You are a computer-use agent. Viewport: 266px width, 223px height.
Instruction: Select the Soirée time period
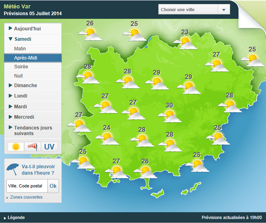point(21,67)
